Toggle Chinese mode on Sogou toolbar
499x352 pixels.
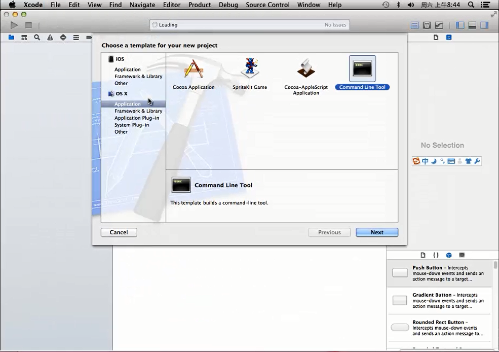pos(425,161)
